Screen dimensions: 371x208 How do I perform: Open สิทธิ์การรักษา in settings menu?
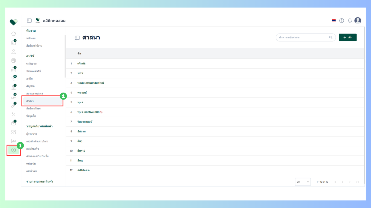point(33,108)
